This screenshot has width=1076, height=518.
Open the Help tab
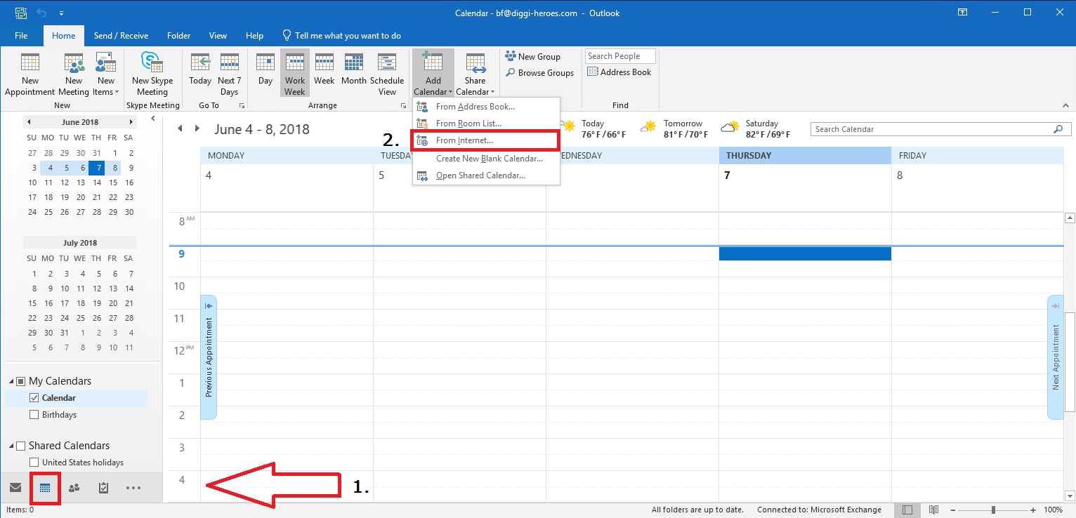coord(254,36)
